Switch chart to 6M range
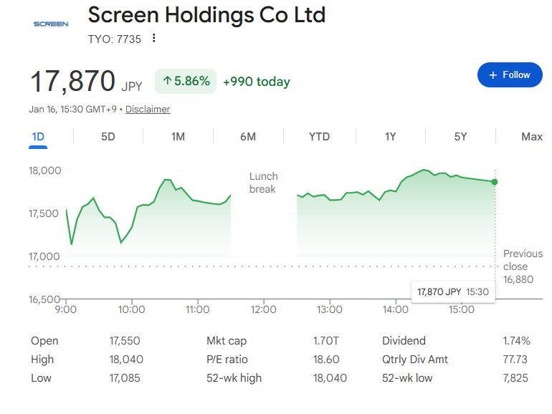The width and height of the screenshot is (552, 414). point(247,137)
